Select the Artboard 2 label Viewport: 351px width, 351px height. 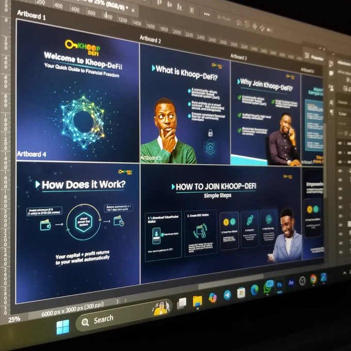(150, 39)
